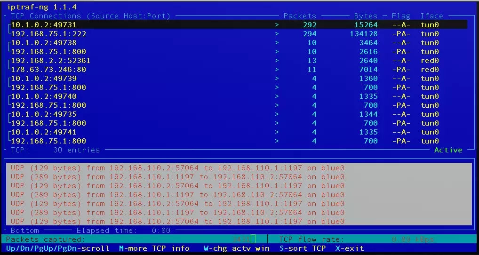Click the green Active window indicator
The height and width of the screenshot is (255, 479).
click(x=448, y=150)
